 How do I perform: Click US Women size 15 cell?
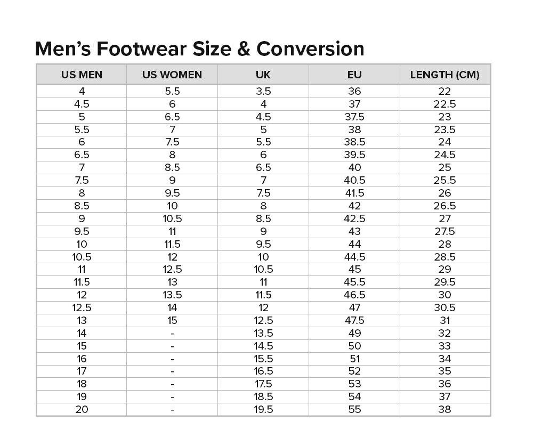tap(172, 320)
